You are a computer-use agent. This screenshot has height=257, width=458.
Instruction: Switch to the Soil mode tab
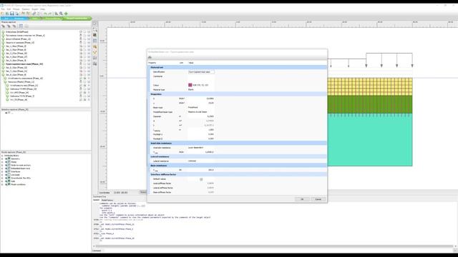6,19
